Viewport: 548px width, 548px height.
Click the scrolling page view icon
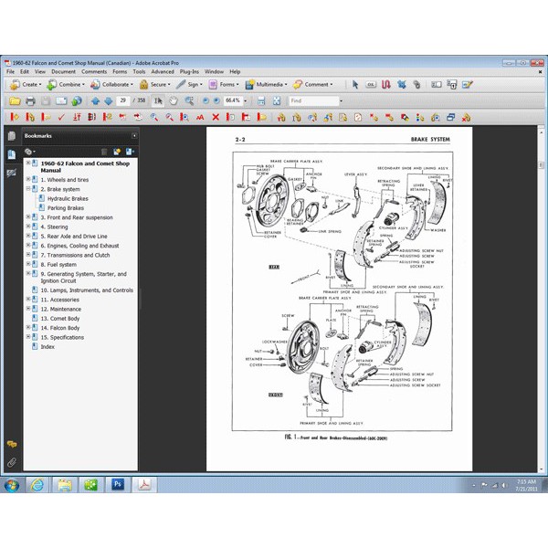(x=261, y=101)
